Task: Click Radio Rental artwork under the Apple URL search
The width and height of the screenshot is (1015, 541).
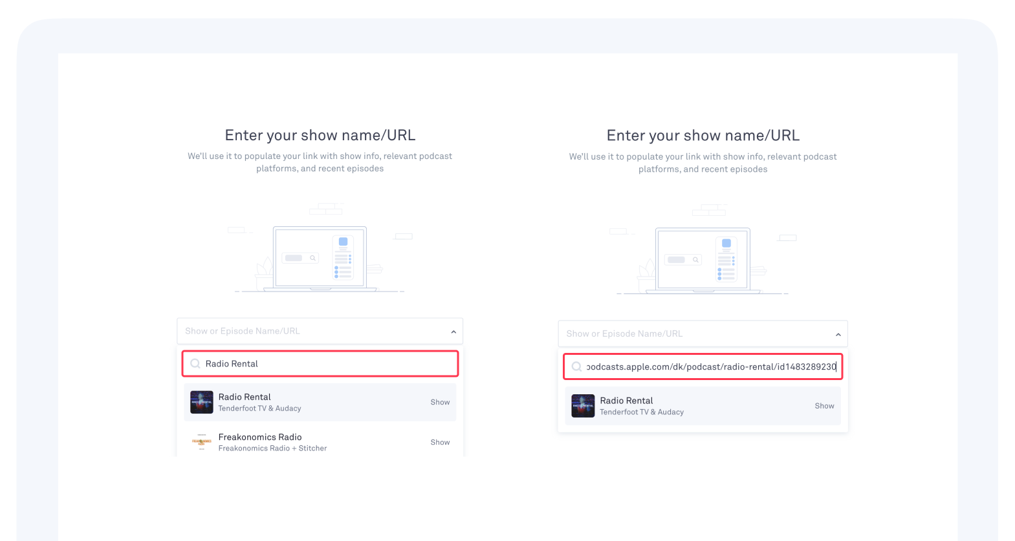Action: (583, 406)
